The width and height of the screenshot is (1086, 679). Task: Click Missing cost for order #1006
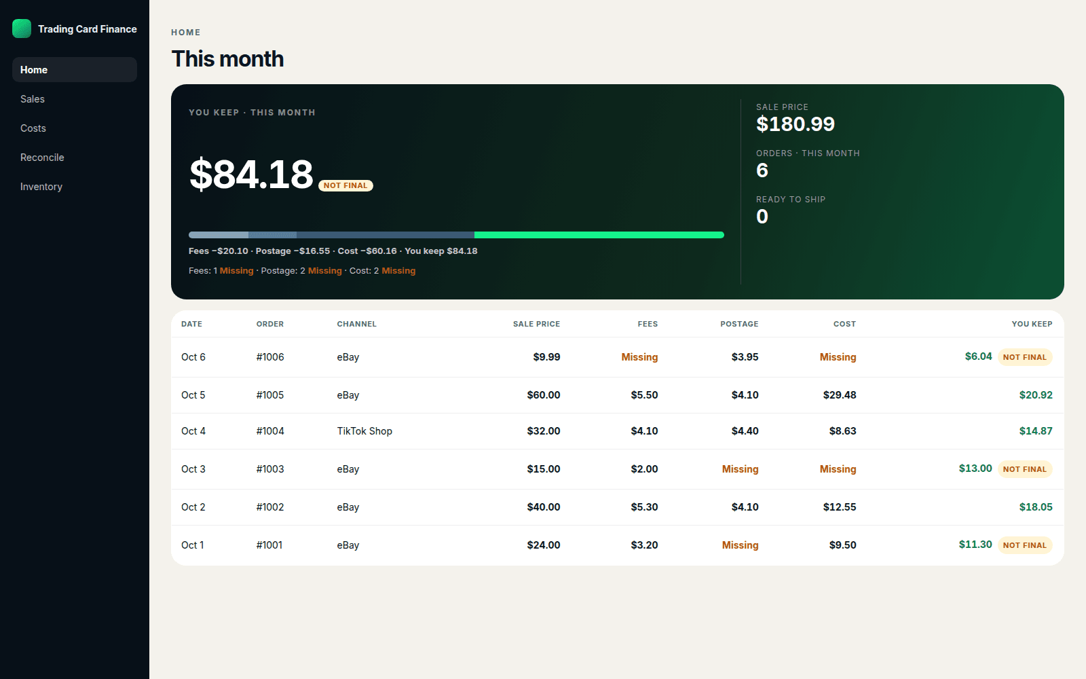click(838, 357)
